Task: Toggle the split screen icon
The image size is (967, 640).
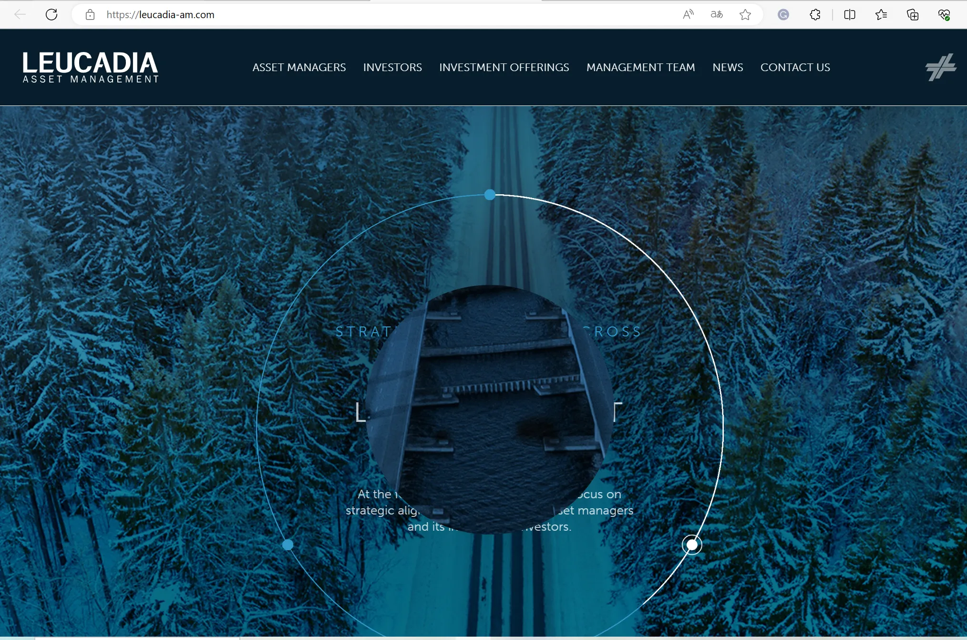Action: tap(849, 14)
